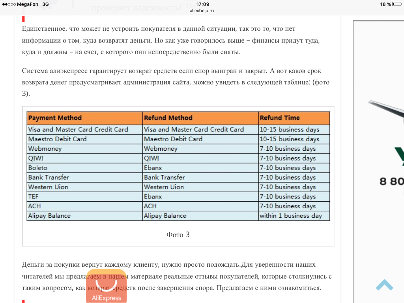Click the 'Фото 3' caption
Image resolution: width=404 pixels, height=303 pixels.
tap(178, 234)
